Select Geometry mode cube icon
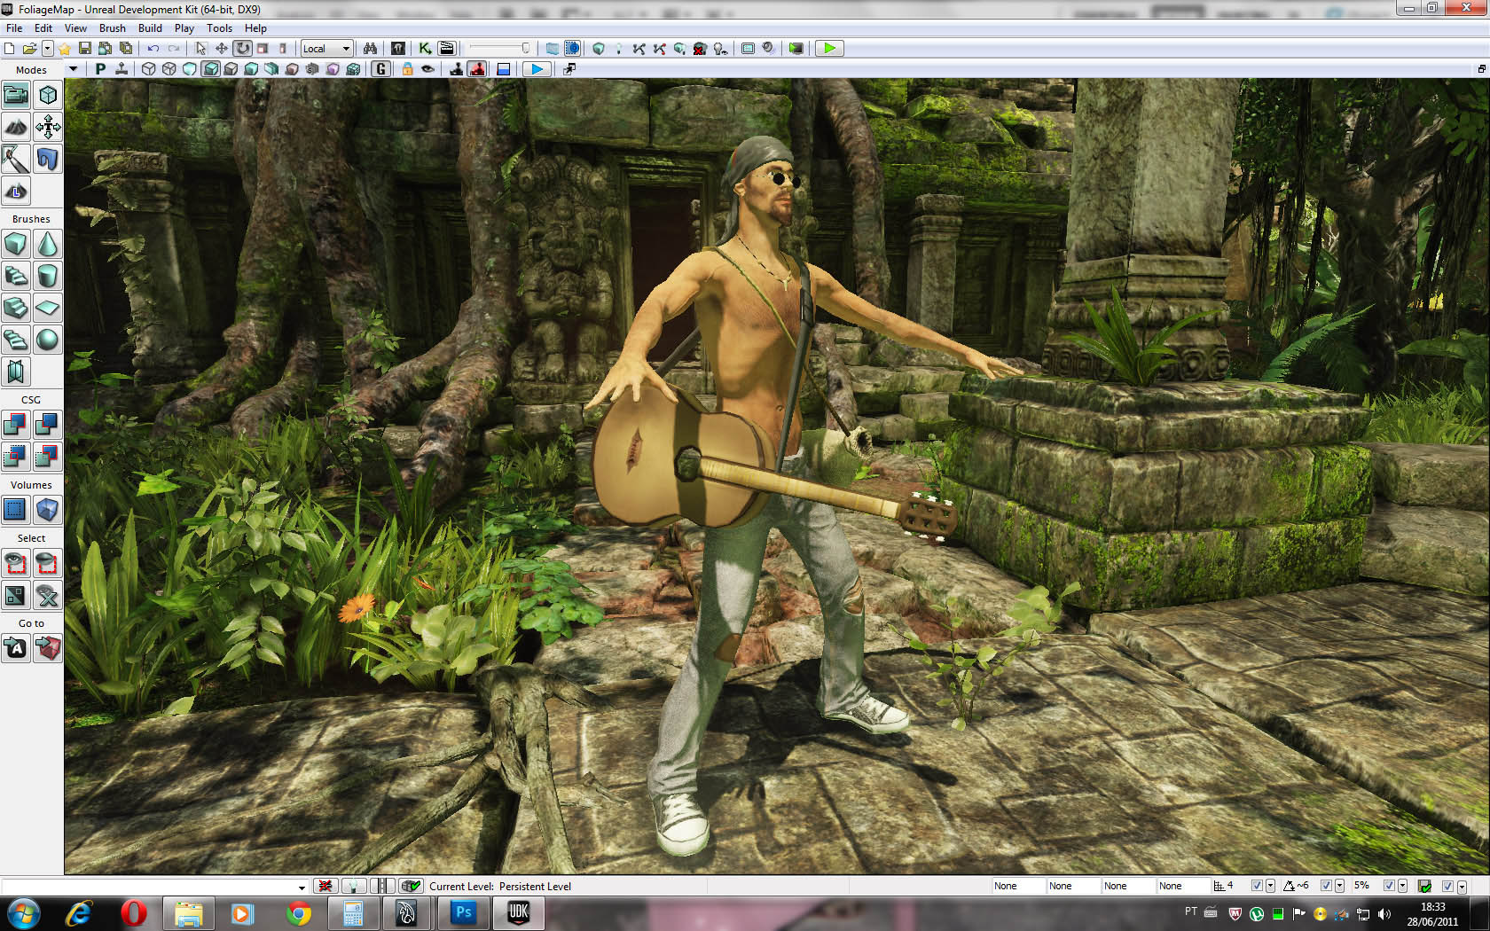The image size is (1490, 931). [48, 95]
